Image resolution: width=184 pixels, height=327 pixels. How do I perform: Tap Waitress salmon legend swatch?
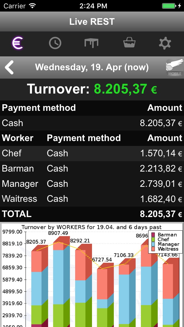click(x=153, y=249)
